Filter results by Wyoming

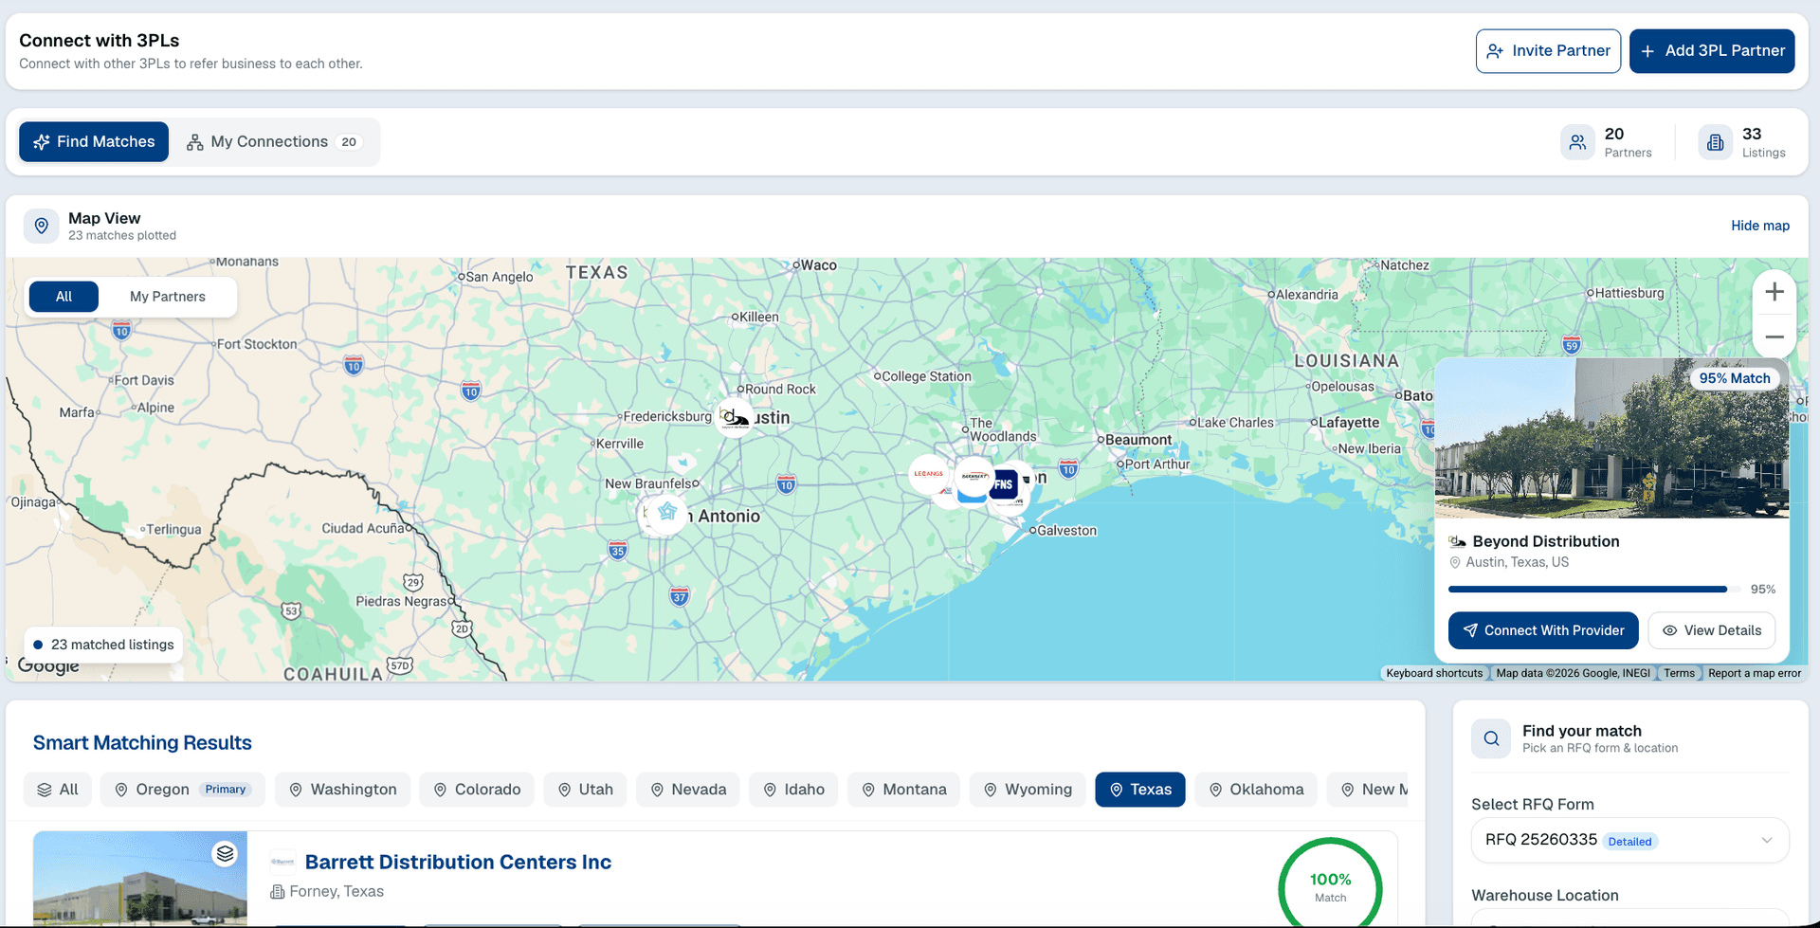point(1028,790)
